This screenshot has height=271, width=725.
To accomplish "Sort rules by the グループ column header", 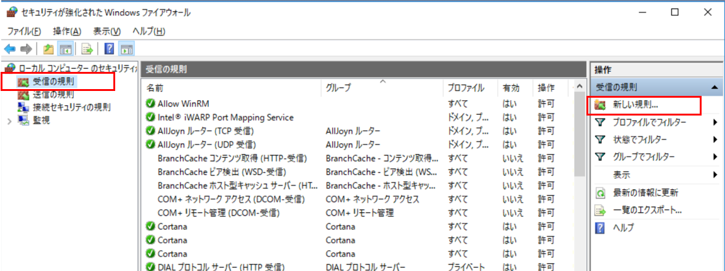I will 338,88.
